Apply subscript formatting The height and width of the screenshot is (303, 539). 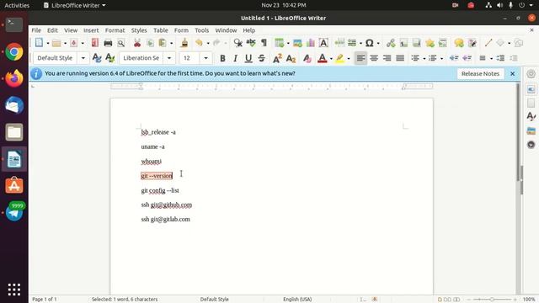click(x=291, y=58)
